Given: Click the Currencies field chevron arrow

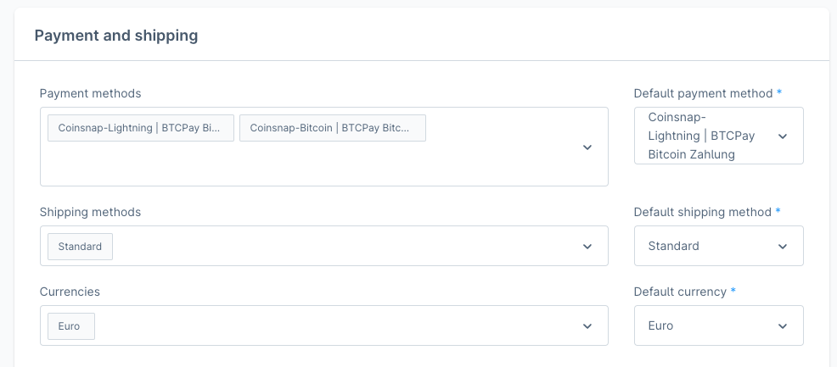Looking at the screenshot, I should (587, 326).
